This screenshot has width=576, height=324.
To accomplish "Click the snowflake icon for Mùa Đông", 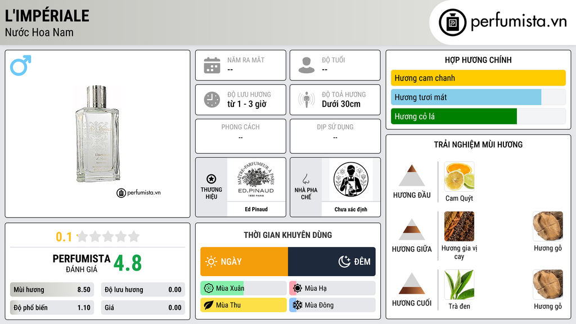I will click(x=298, y=305).
